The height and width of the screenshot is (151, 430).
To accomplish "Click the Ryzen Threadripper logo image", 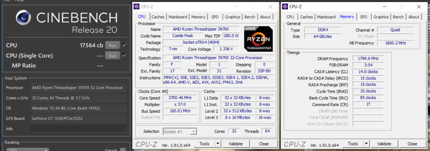I will point(258,39).
